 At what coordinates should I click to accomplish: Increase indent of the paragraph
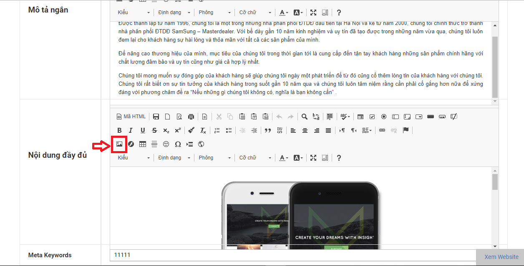[x=254, y=130]
